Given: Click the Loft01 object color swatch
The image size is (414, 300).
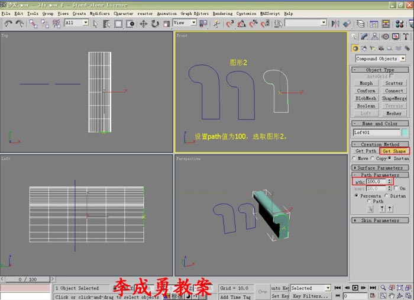Looking at the screenshot, I should (405, 133).
